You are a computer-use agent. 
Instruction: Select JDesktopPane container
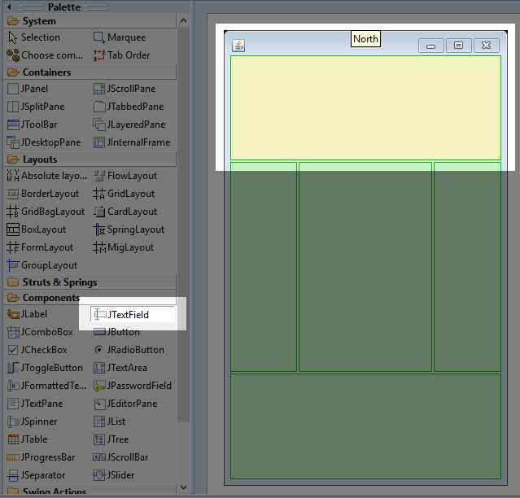click(x=44, y=142)
